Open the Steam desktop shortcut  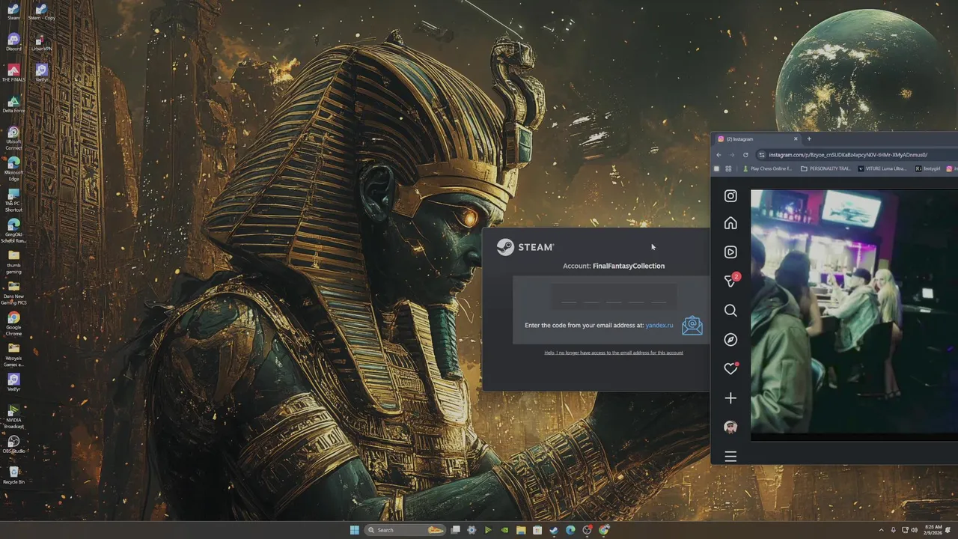coord(13,12)
